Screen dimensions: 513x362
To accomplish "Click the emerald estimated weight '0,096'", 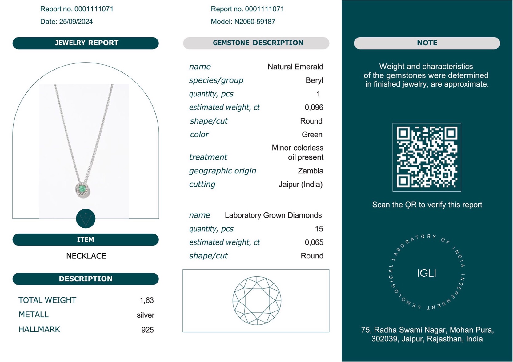I will coord(314,108).
